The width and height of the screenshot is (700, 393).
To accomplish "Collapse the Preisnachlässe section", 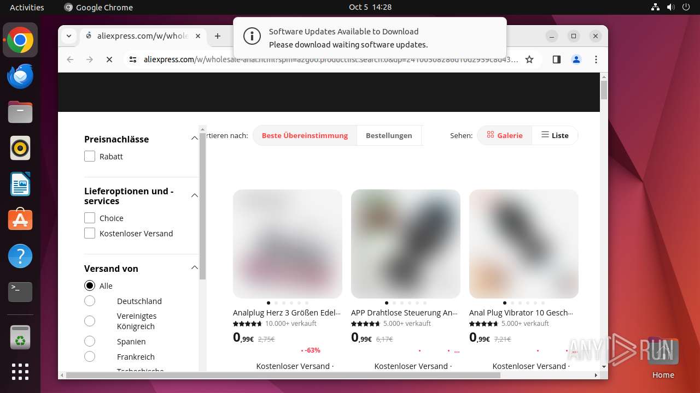I will tap(194, 139).
